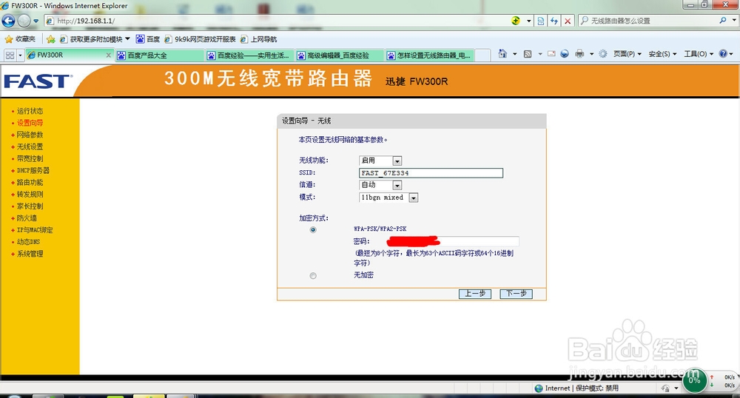Image resolution: width=740 pixels, height=398 pixels.
Task: Click the FAST logo
Action: [x=38, y=81]
